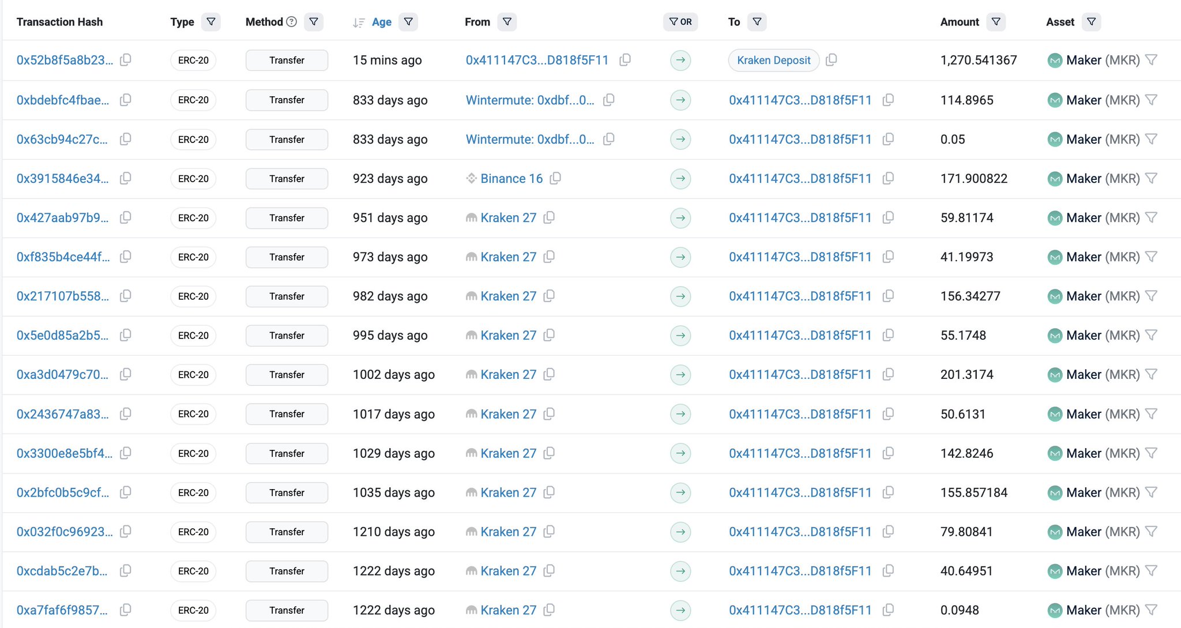The image size is (1181, 628).
Task: Copy transaction hash 0x5e0d85a2b5
Action: tap(126, 336)
